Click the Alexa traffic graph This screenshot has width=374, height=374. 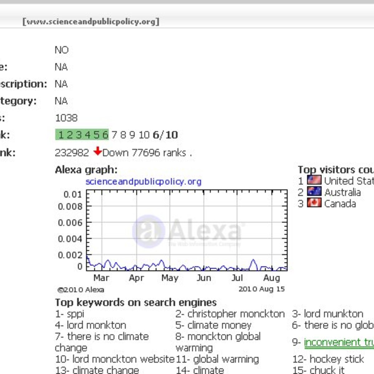coord(186,230)
